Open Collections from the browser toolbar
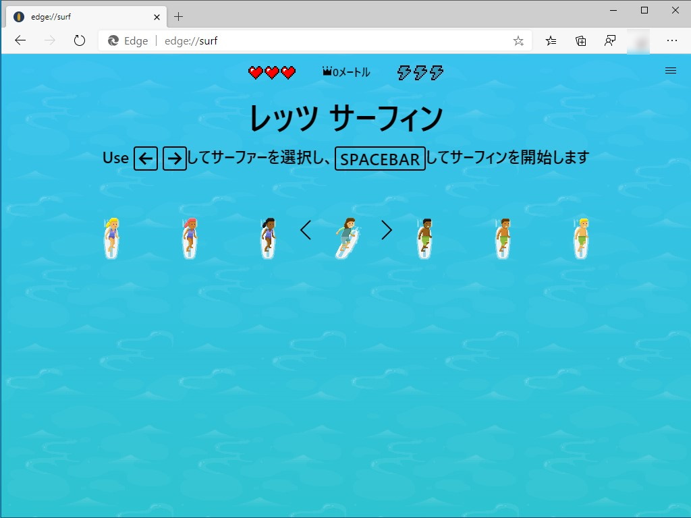 click(x=580, y=40)
